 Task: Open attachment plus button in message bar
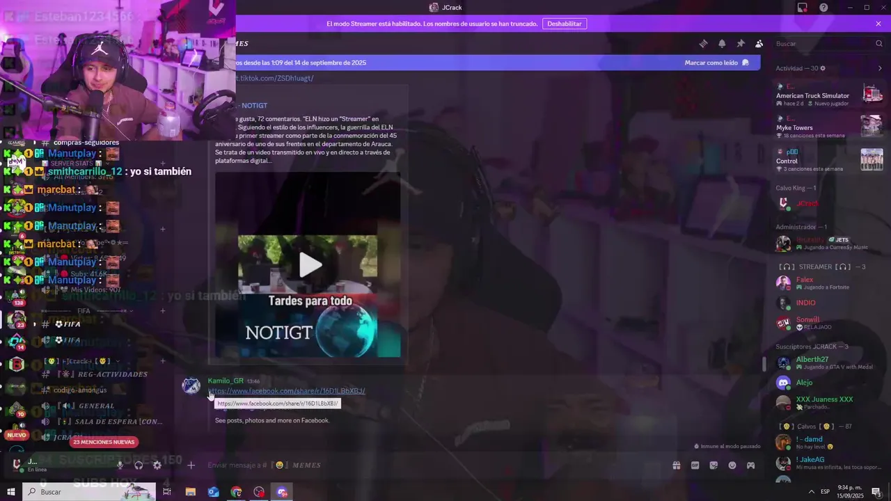191,465
